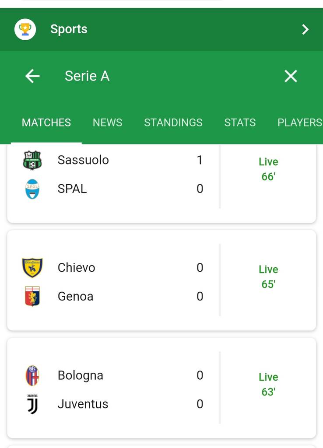Tap the Genoa team crest

pos(32,297)
